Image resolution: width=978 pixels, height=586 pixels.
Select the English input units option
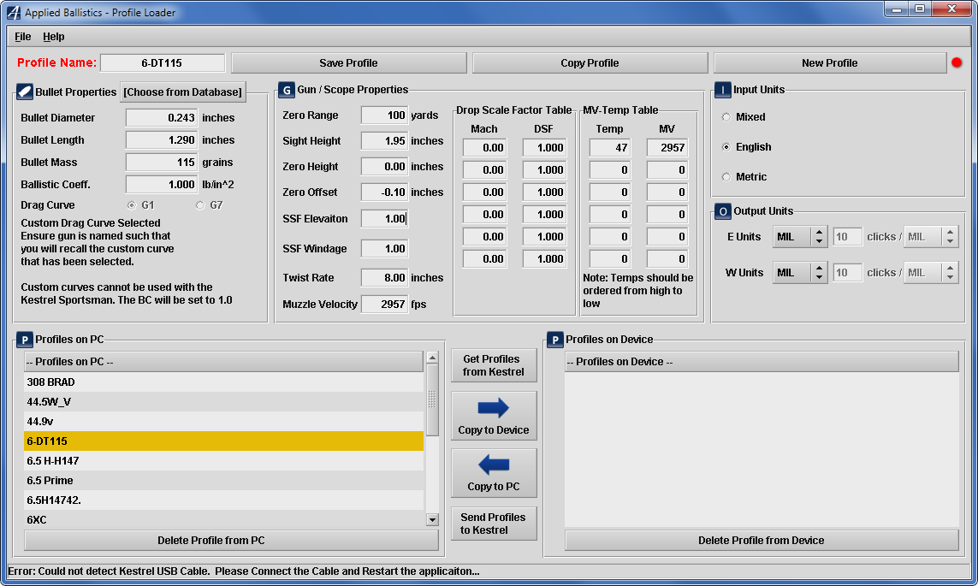coord(726,147)
